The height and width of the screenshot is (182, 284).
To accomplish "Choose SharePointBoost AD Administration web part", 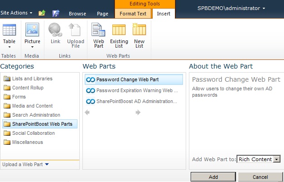I will [134, 101].
